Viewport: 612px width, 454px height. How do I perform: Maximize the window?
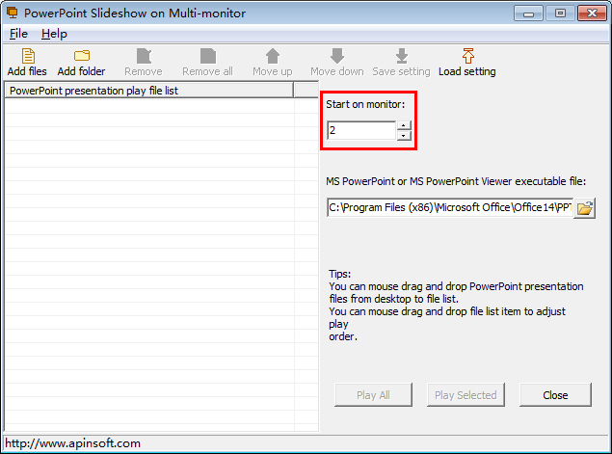point(560,13)
